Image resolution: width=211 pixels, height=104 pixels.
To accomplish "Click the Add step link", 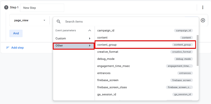I will (17, 48).
